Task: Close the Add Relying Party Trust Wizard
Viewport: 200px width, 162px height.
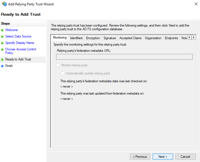Action: tap(196, 4)
